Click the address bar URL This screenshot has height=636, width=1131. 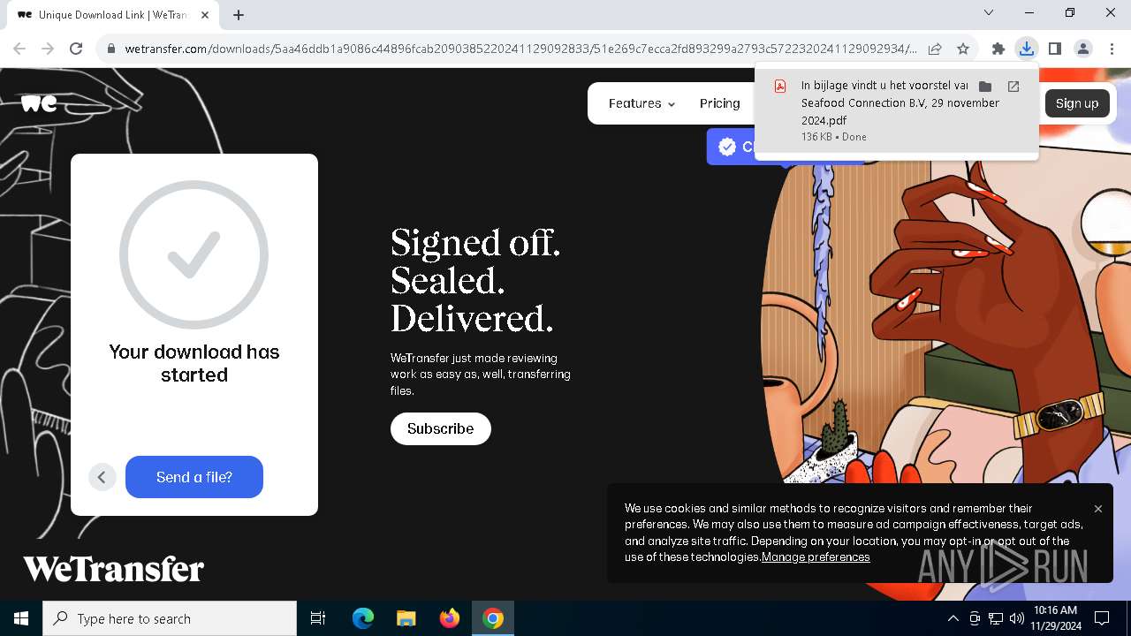pos(521,49)
